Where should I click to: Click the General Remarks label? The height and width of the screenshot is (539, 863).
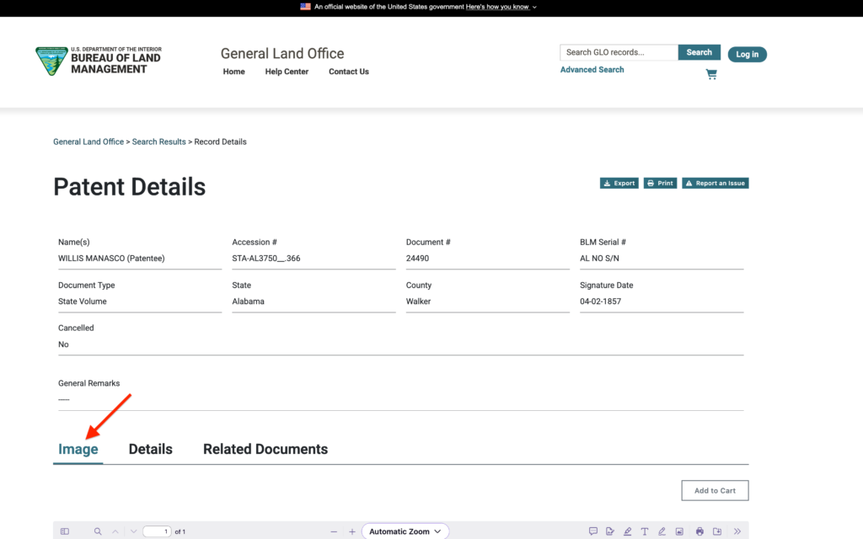[89, 383]
